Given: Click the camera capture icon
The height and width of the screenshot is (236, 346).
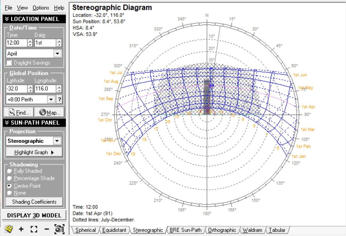Looking at the screenshot, I should click(59, 229).
